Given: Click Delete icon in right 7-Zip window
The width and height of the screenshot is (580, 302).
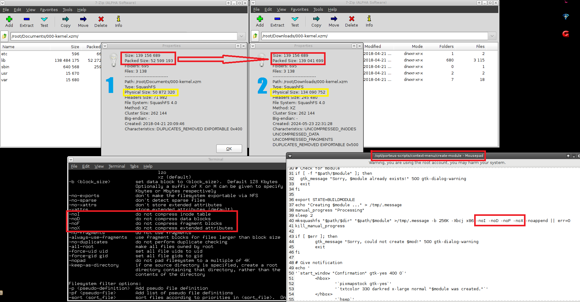Looking at the screenshot, I should [x=352, y=19].
